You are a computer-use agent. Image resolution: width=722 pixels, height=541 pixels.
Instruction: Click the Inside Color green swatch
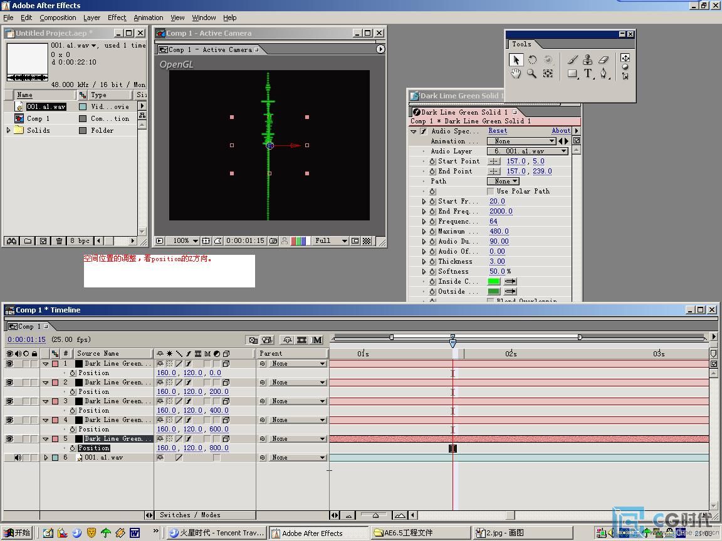pyautogui.click(x=494, y=282)
